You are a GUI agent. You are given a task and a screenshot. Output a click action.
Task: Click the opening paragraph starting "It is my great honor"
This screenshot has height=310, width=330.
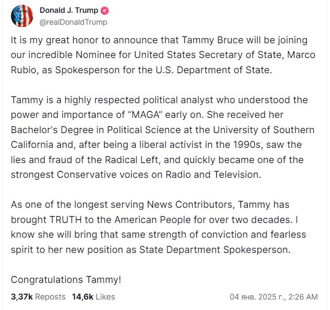point(162,55)
